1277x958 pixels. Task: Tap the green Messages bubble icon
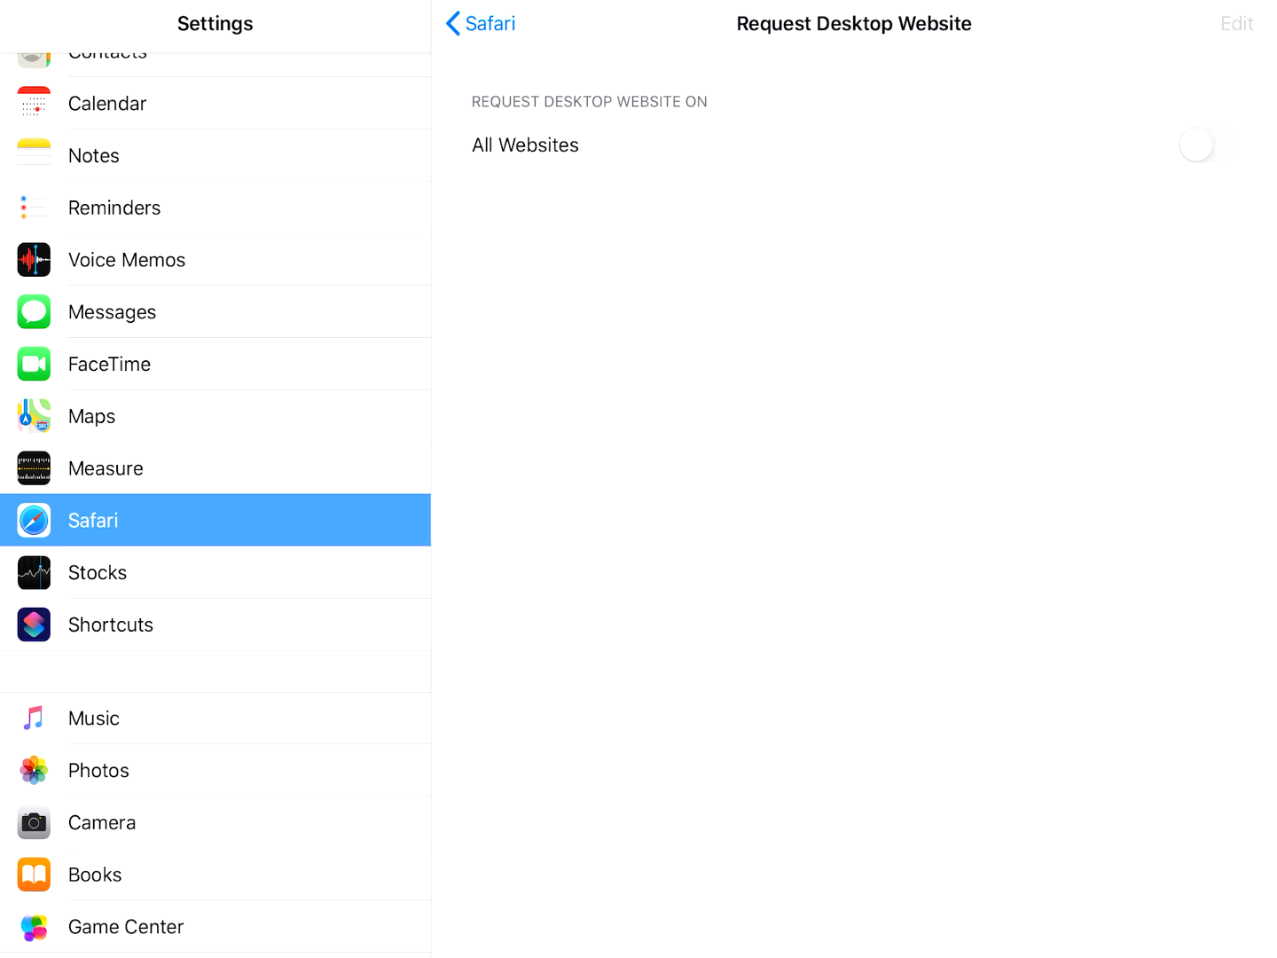point(34,312)
